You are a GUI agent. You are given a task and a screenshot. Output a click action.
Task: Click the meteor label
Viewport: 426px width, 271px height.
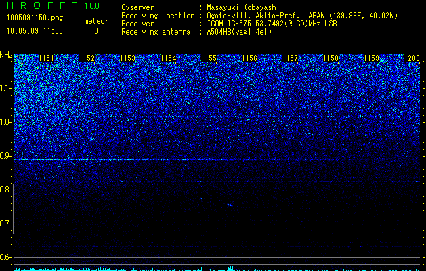(96, 21)
